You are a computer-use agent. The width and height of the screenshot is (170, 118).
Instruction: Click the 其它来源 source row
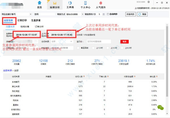(84, 87)
